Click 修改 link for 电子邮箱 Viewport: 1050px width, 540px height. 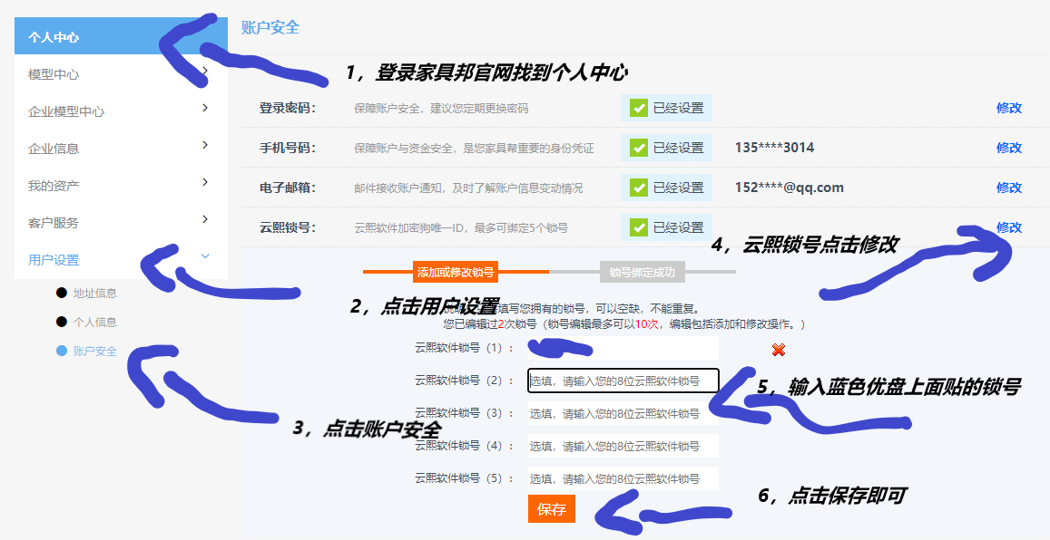[x=1008, y=188]
